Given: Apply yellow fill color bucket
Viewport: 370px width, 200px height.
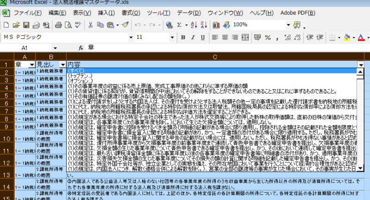Looking at the screenshot, I should [346, 37].
